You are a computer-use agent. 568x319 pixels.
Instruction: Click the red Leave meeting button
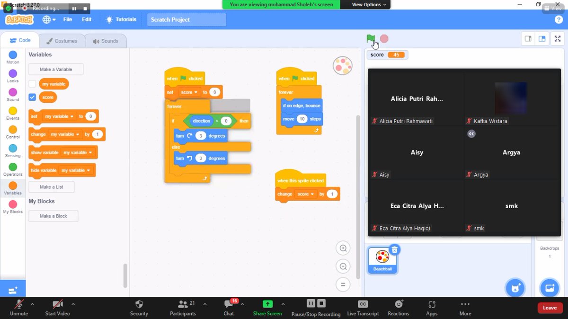pos(550,308)
